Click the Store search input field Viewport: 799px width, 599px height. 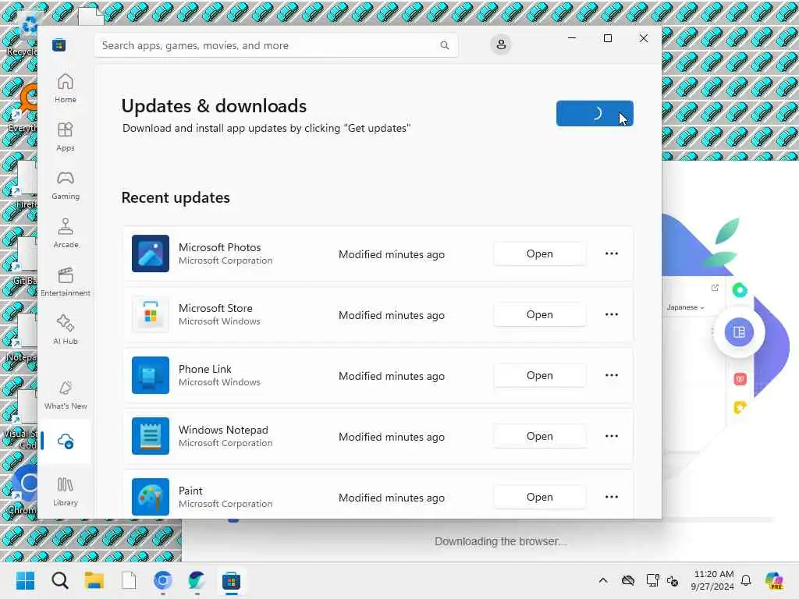click(275, 45)
